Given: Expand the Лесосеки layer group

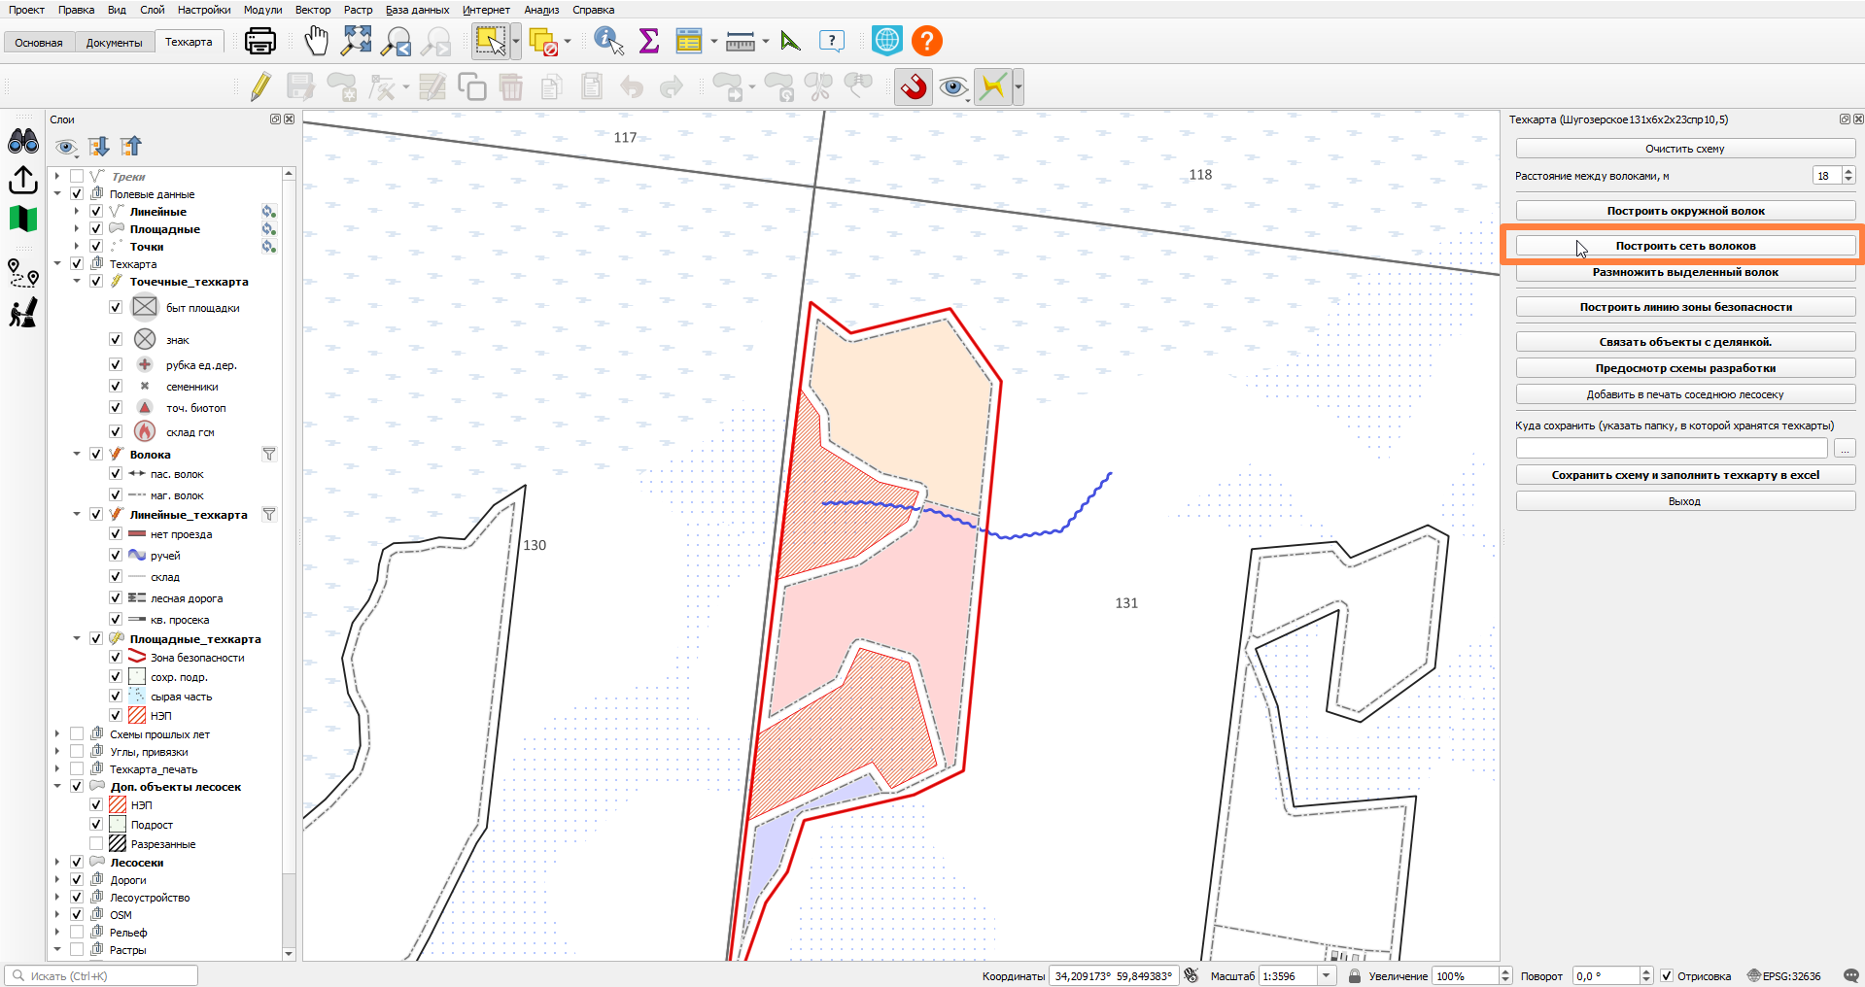Looking at the screenshot, I should (x=57, y=862).
